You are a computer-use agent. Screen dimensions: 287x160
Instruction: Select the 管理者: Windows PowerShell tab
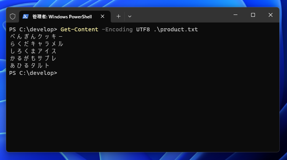click(62, 16)
